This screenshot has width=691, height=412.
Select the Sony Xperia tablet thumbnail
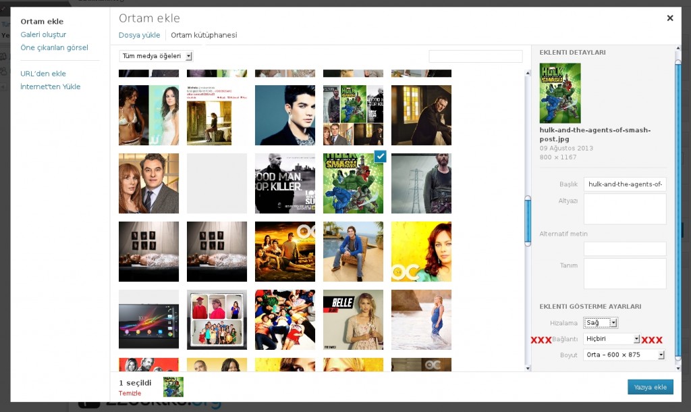coord(148,319)
